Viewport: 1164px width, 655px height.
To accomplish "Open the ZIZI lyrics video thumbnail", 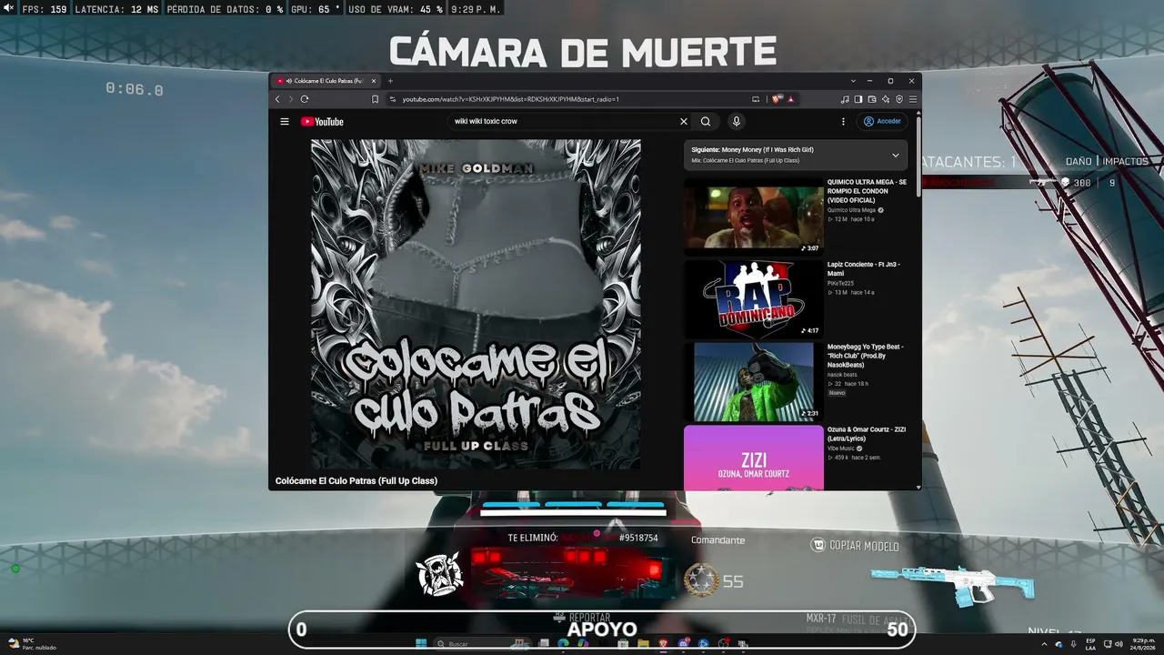I will point(754,458).
